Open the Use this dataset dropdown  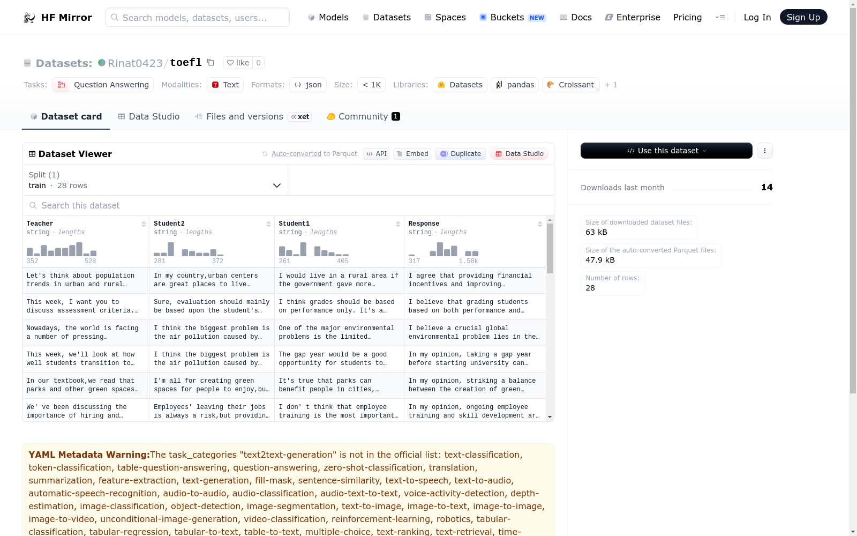pyautogui.click(x=666, y=151)
